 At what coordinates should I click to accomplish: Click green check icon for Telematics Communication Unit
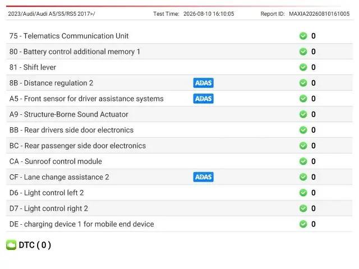click(x=303, y=36)
